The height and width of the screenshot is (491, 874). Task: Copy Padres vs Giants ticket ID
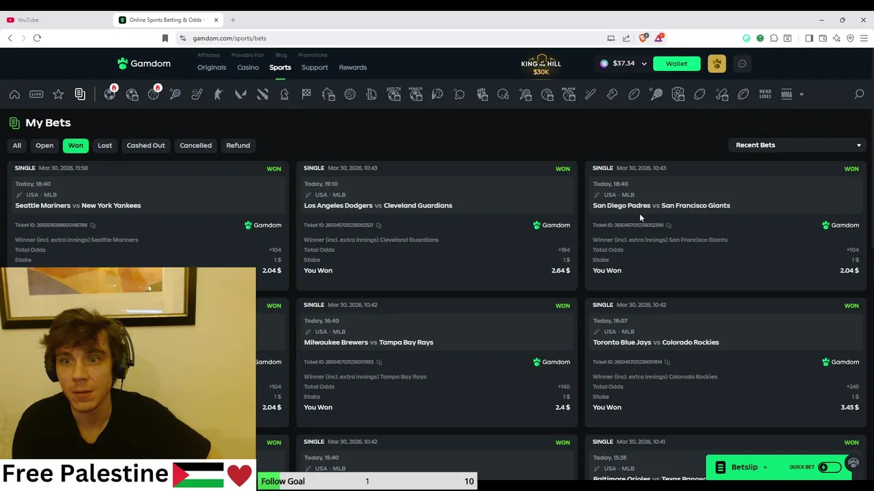(x=668, y=225)
